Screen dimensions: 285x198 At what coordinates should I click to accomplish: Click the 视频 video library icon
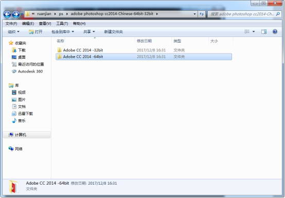[x=14, y=92]
